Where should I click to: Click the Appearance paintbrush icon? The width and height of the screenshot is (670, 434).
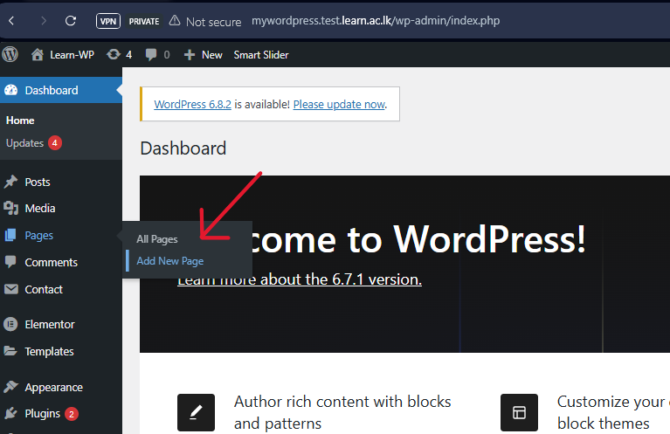(x=10, y=387)
